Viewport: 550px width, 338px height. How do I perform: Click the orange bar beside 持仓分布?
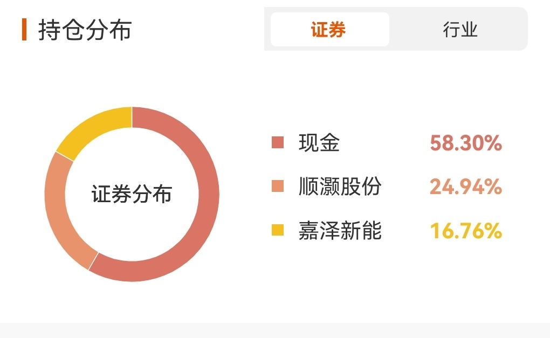pos(24,30)
